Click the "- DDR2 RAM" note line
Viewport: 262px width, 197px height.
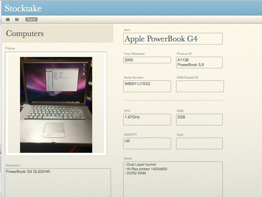135,173
